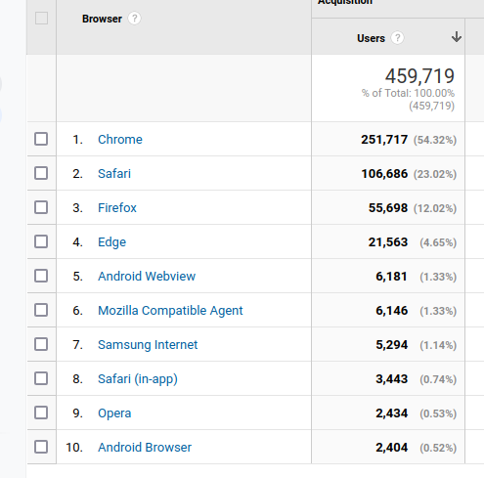
Task: Click the (12.02%) percentage for Firefox
Action: [x=435, y=208]
